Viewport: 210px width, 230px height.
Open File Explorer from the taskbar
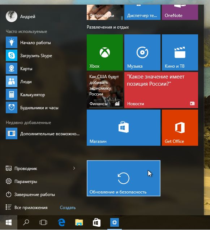(x=79, y=222)
